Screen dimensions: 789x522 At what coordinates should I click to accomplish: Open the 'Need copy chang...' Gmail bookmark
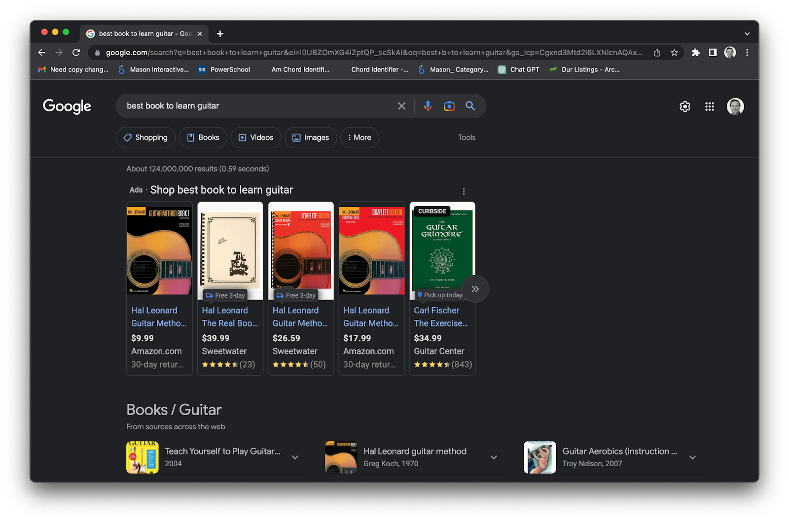pyautogui.click(x=73, y=70)
